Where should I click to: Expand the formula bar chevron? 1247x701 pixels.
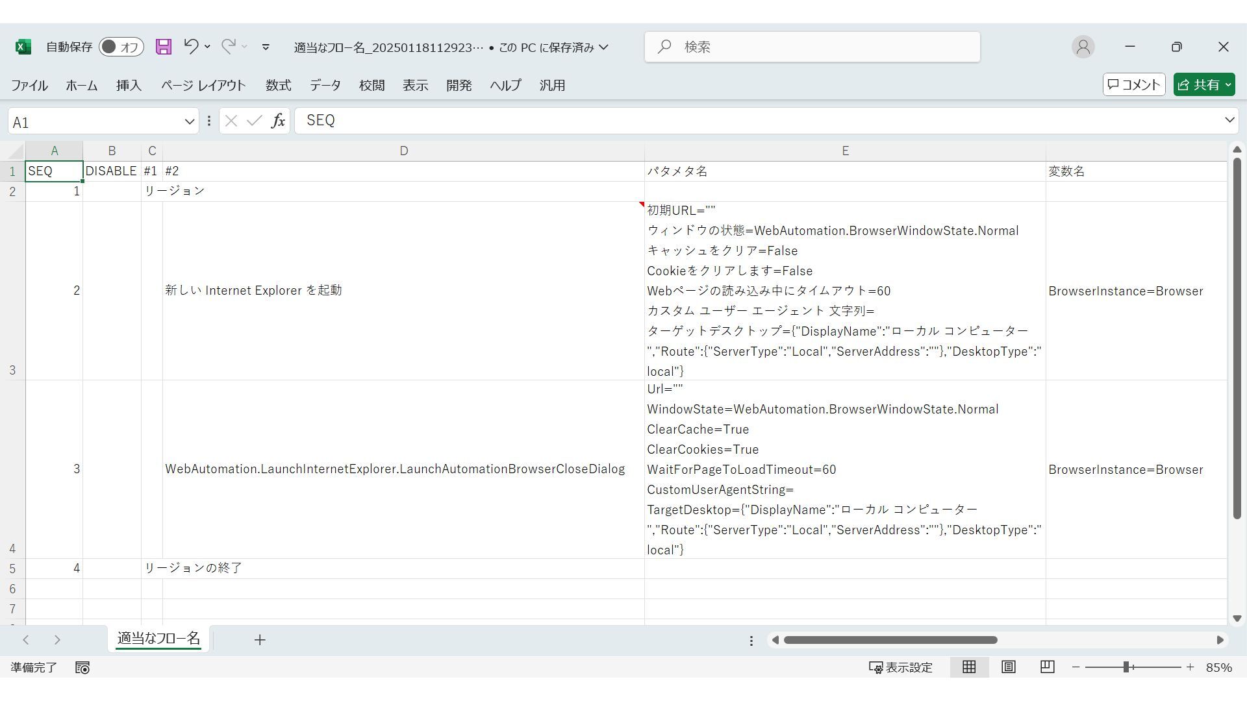click(1229, 120)
